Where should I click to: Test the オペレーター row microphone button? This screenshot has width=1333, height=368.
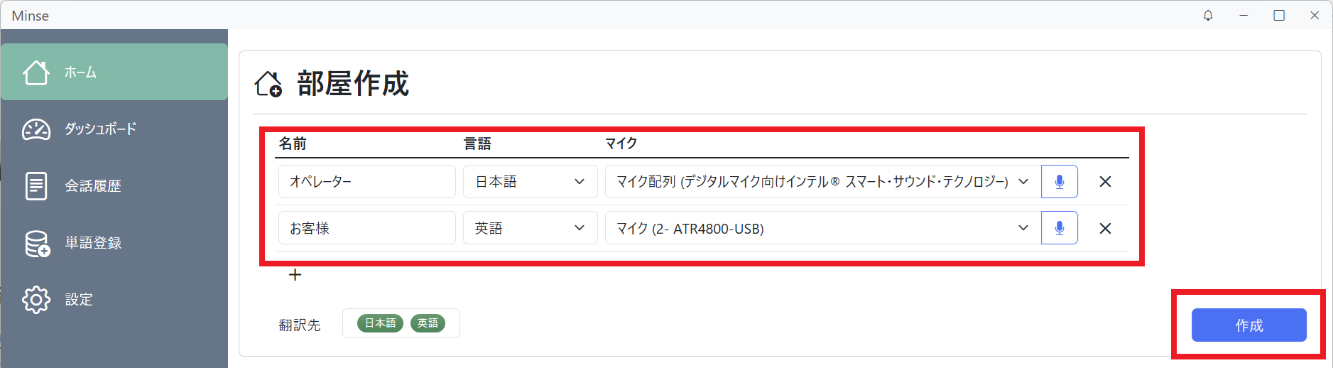pyautogui.click(x=1059, y=182)
